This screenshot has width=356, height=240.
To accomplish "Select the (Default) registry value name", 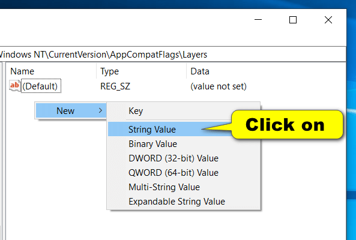I will click(41, 86).
